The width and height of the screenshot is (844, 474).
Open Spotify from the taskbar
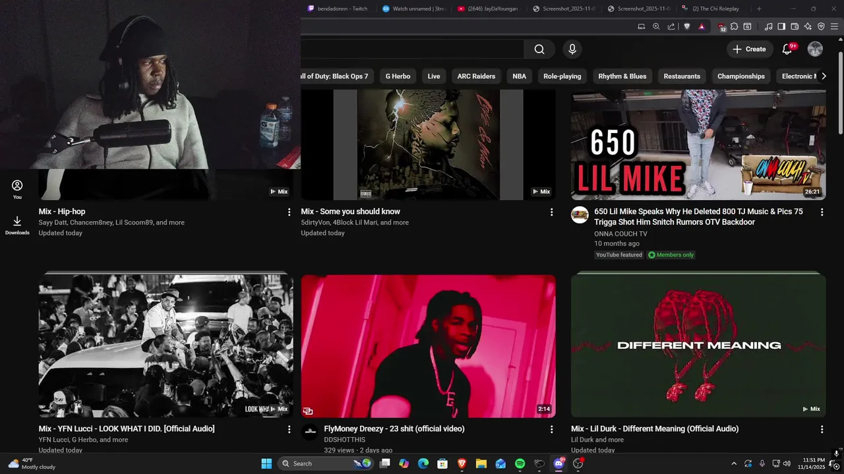point(520,463)
